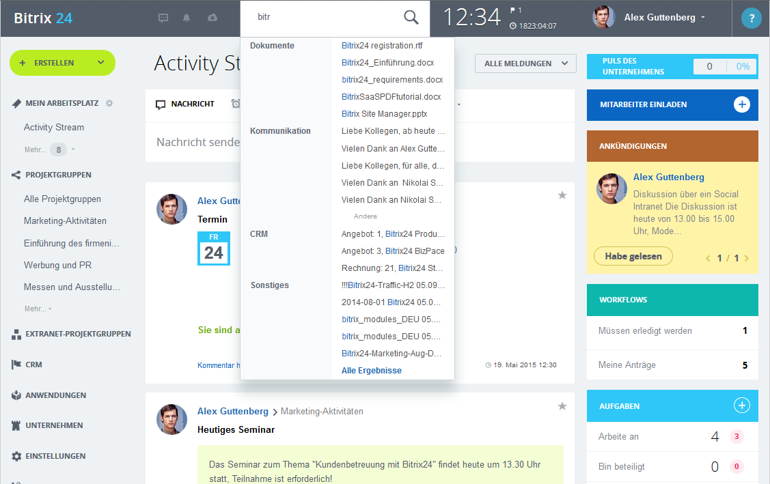Go to previous announcement arrow
Screen dimensions: 770x484
[708, 258]
